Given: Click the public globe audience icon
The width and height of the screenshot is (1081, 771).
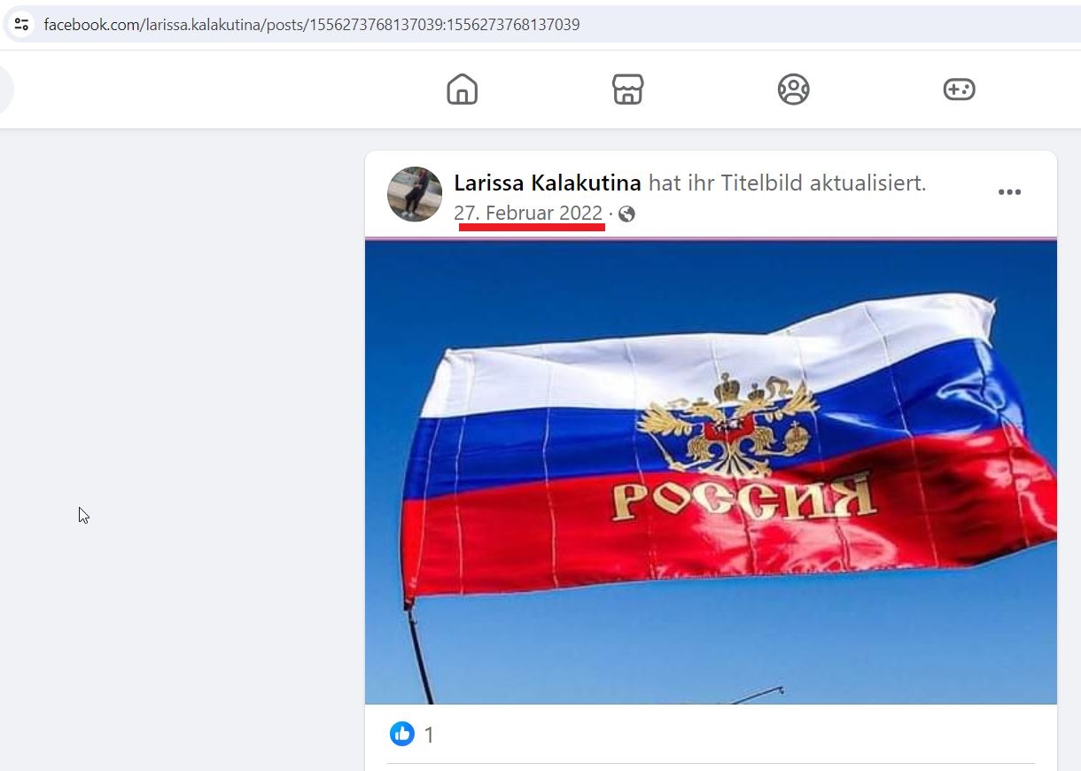Looking at the screenshot, I should 626,214.
